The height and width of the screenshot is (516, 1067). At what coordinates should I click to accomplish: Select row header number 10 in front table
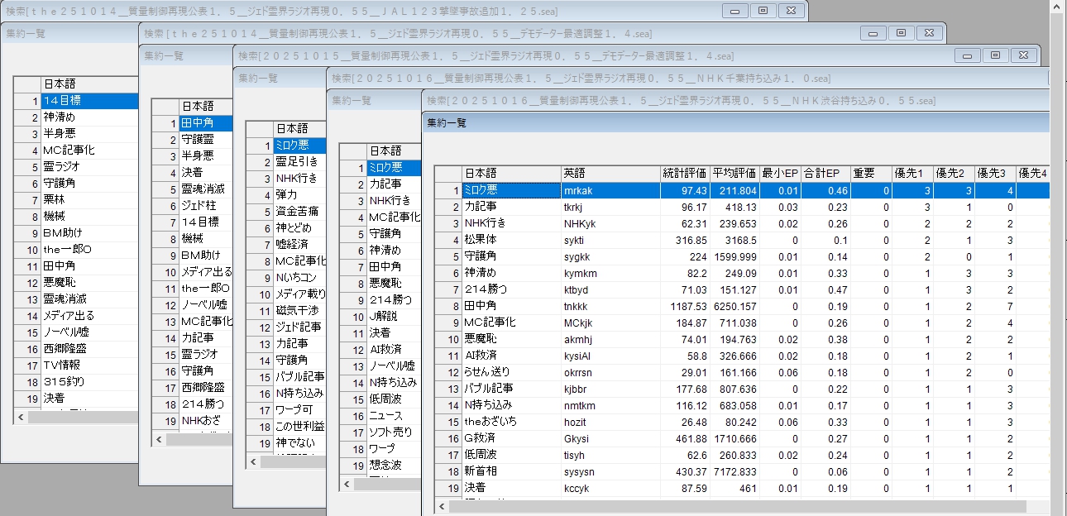click(447, 339)
